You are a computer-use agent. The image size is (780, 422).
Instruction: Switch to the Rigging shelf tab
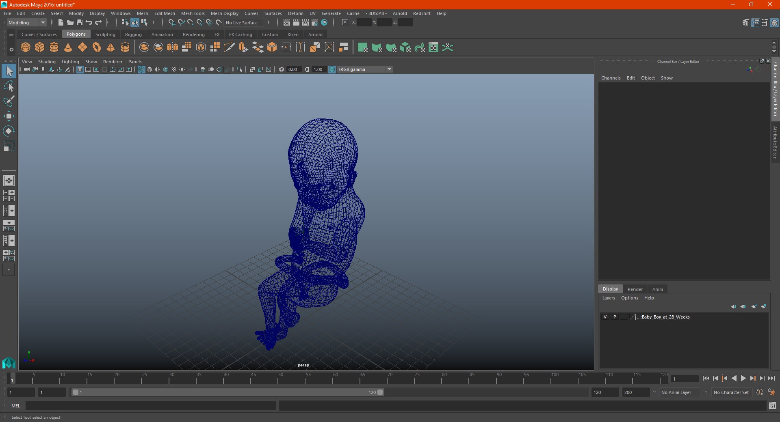[133, 34]
